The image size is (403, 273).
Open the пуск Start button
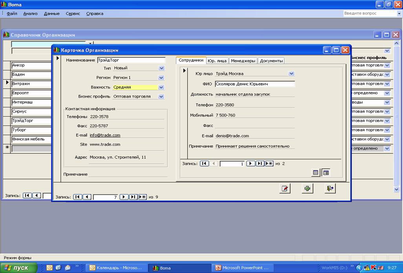point(18,268)
